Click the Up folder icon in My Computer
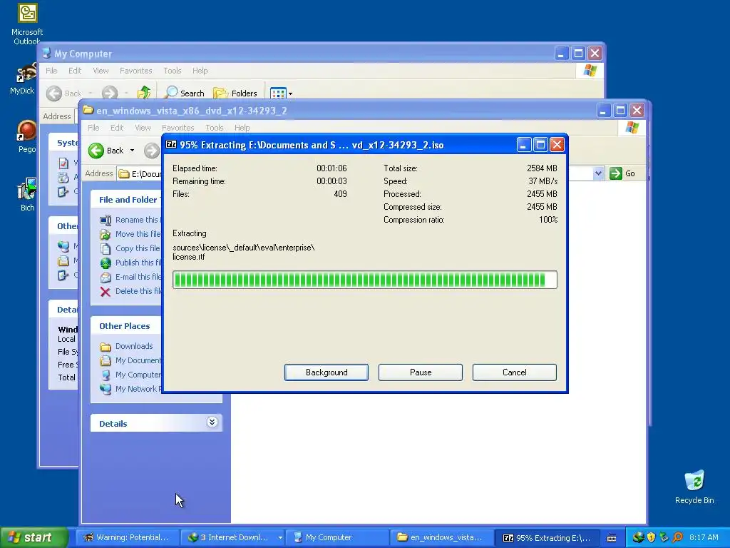The width and height of the screenshot is (730, 548). [144, 93]
